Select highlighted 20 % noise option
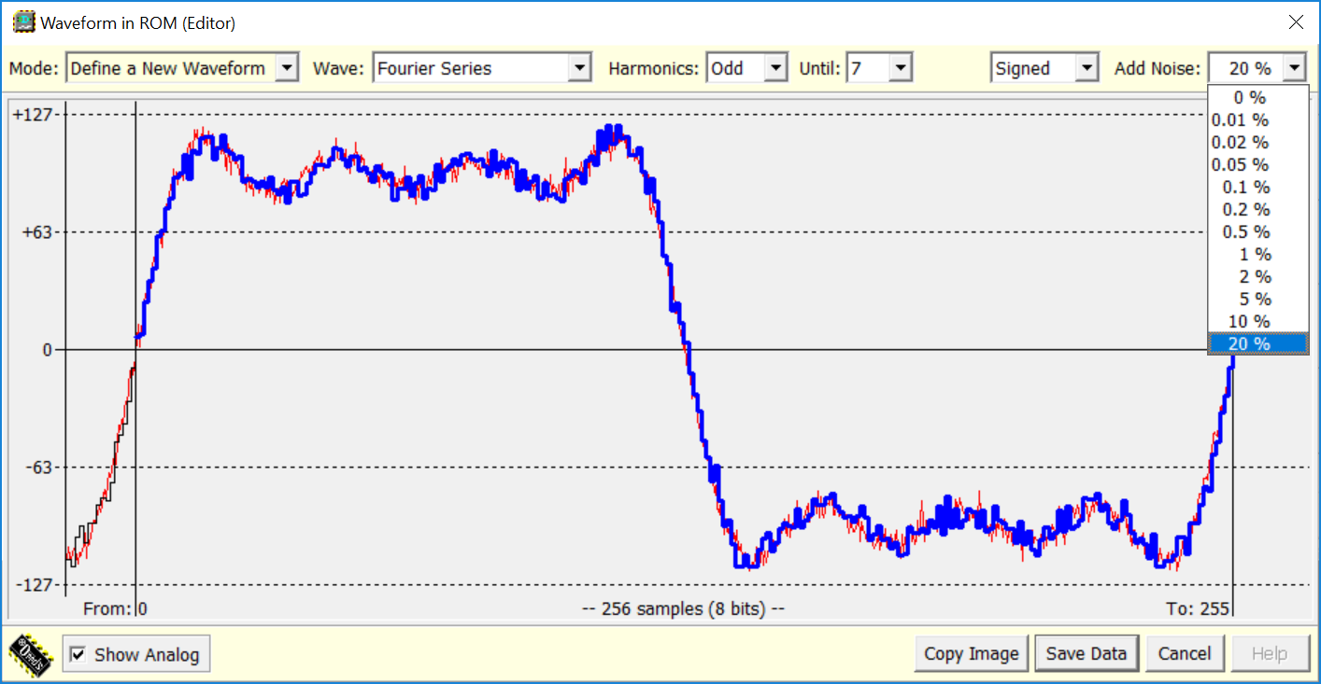The height and width of the screenshot is (684, 1321). (1257, 343)
